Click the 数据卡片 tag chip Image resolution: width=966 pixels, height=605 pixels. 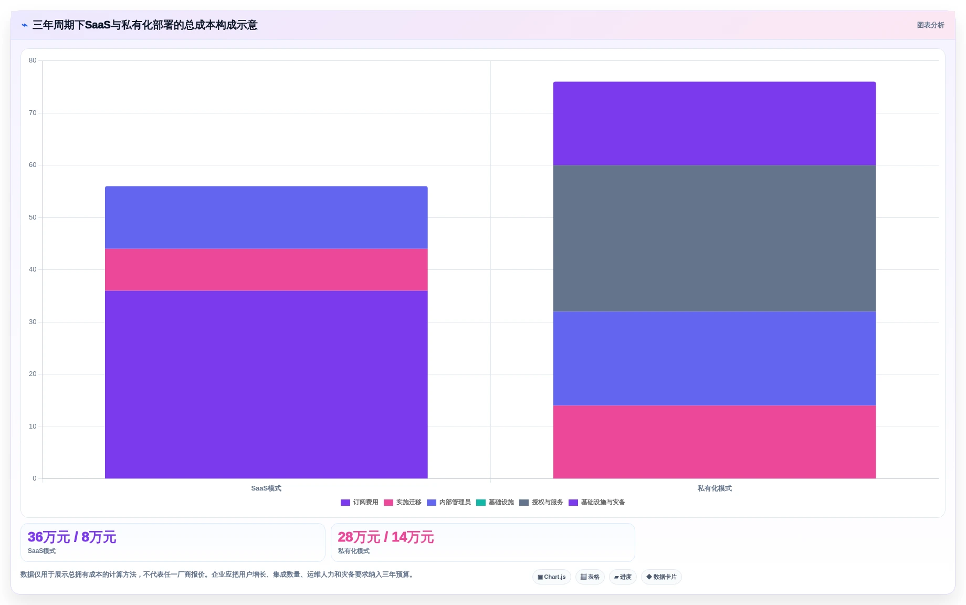point(661,577)
